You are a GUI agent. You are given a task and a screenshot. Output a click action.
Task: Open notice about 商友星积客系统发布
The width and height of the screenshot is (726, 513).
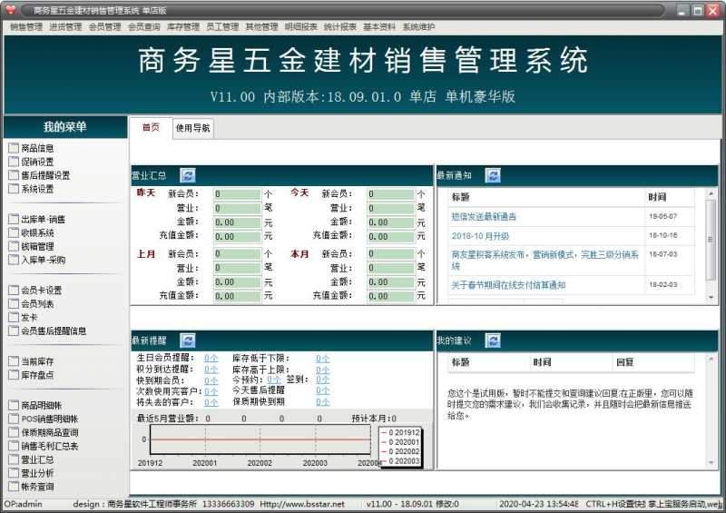545,260
